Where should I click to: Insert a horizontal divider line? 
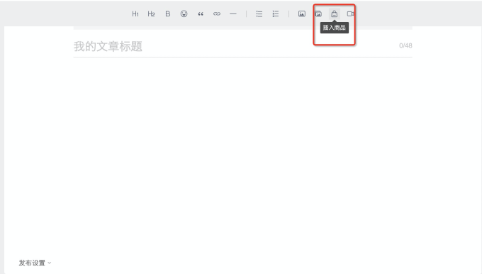click(x=233, y=14)
